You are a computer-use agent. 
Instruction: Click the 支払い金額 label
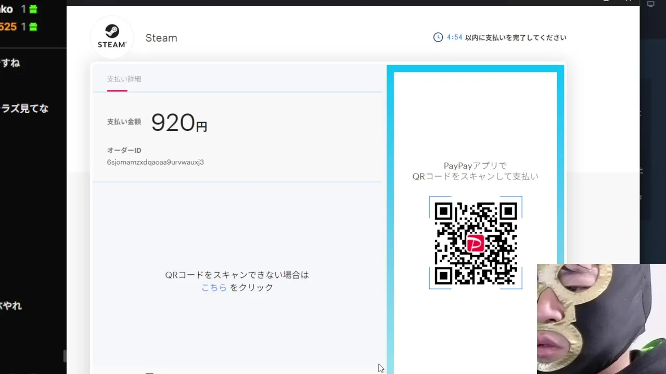(124, 122)
